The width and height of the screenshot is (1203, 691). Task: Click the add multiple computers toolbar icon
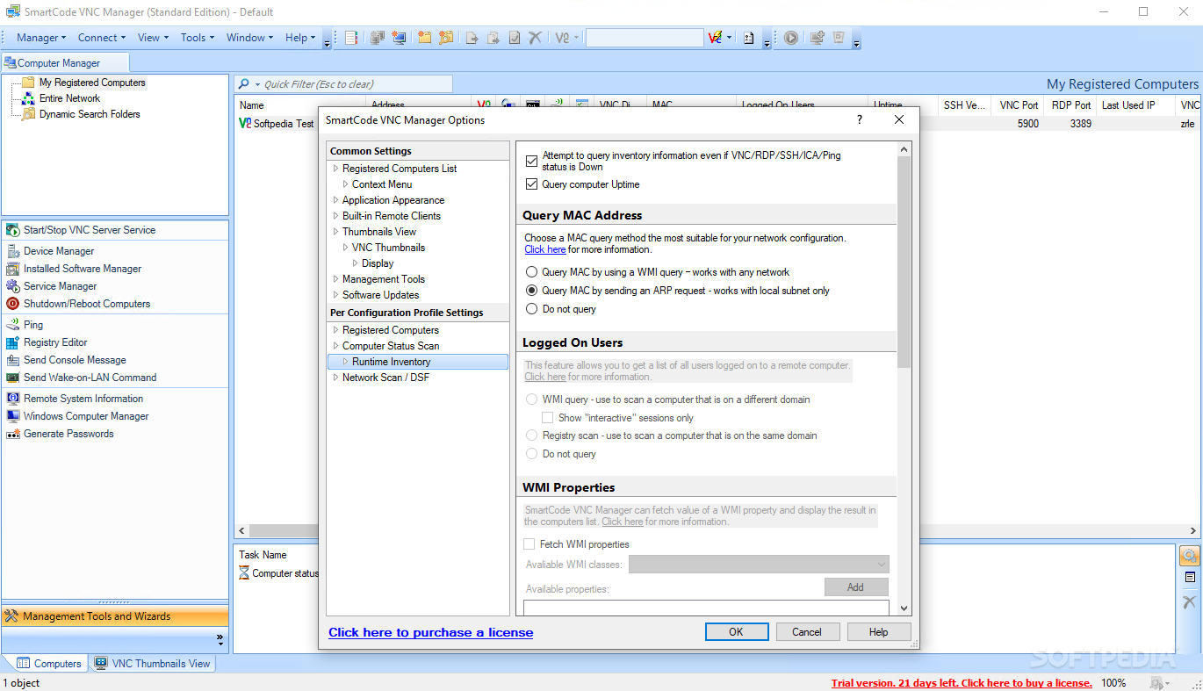pyautogui.click(x=378, y=38)
